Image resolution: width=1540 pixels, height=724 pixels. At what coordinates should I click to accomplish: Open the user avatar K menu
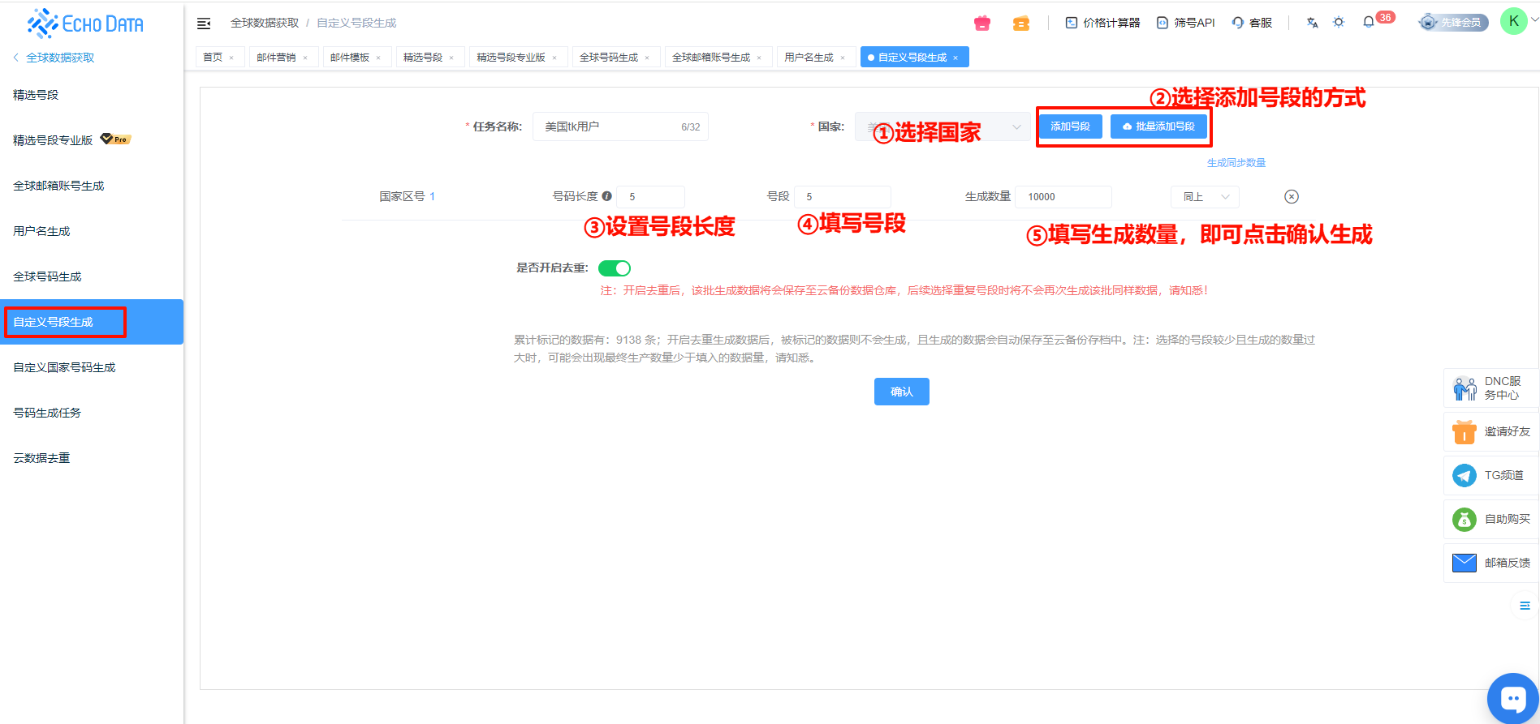click(1513, 22)
